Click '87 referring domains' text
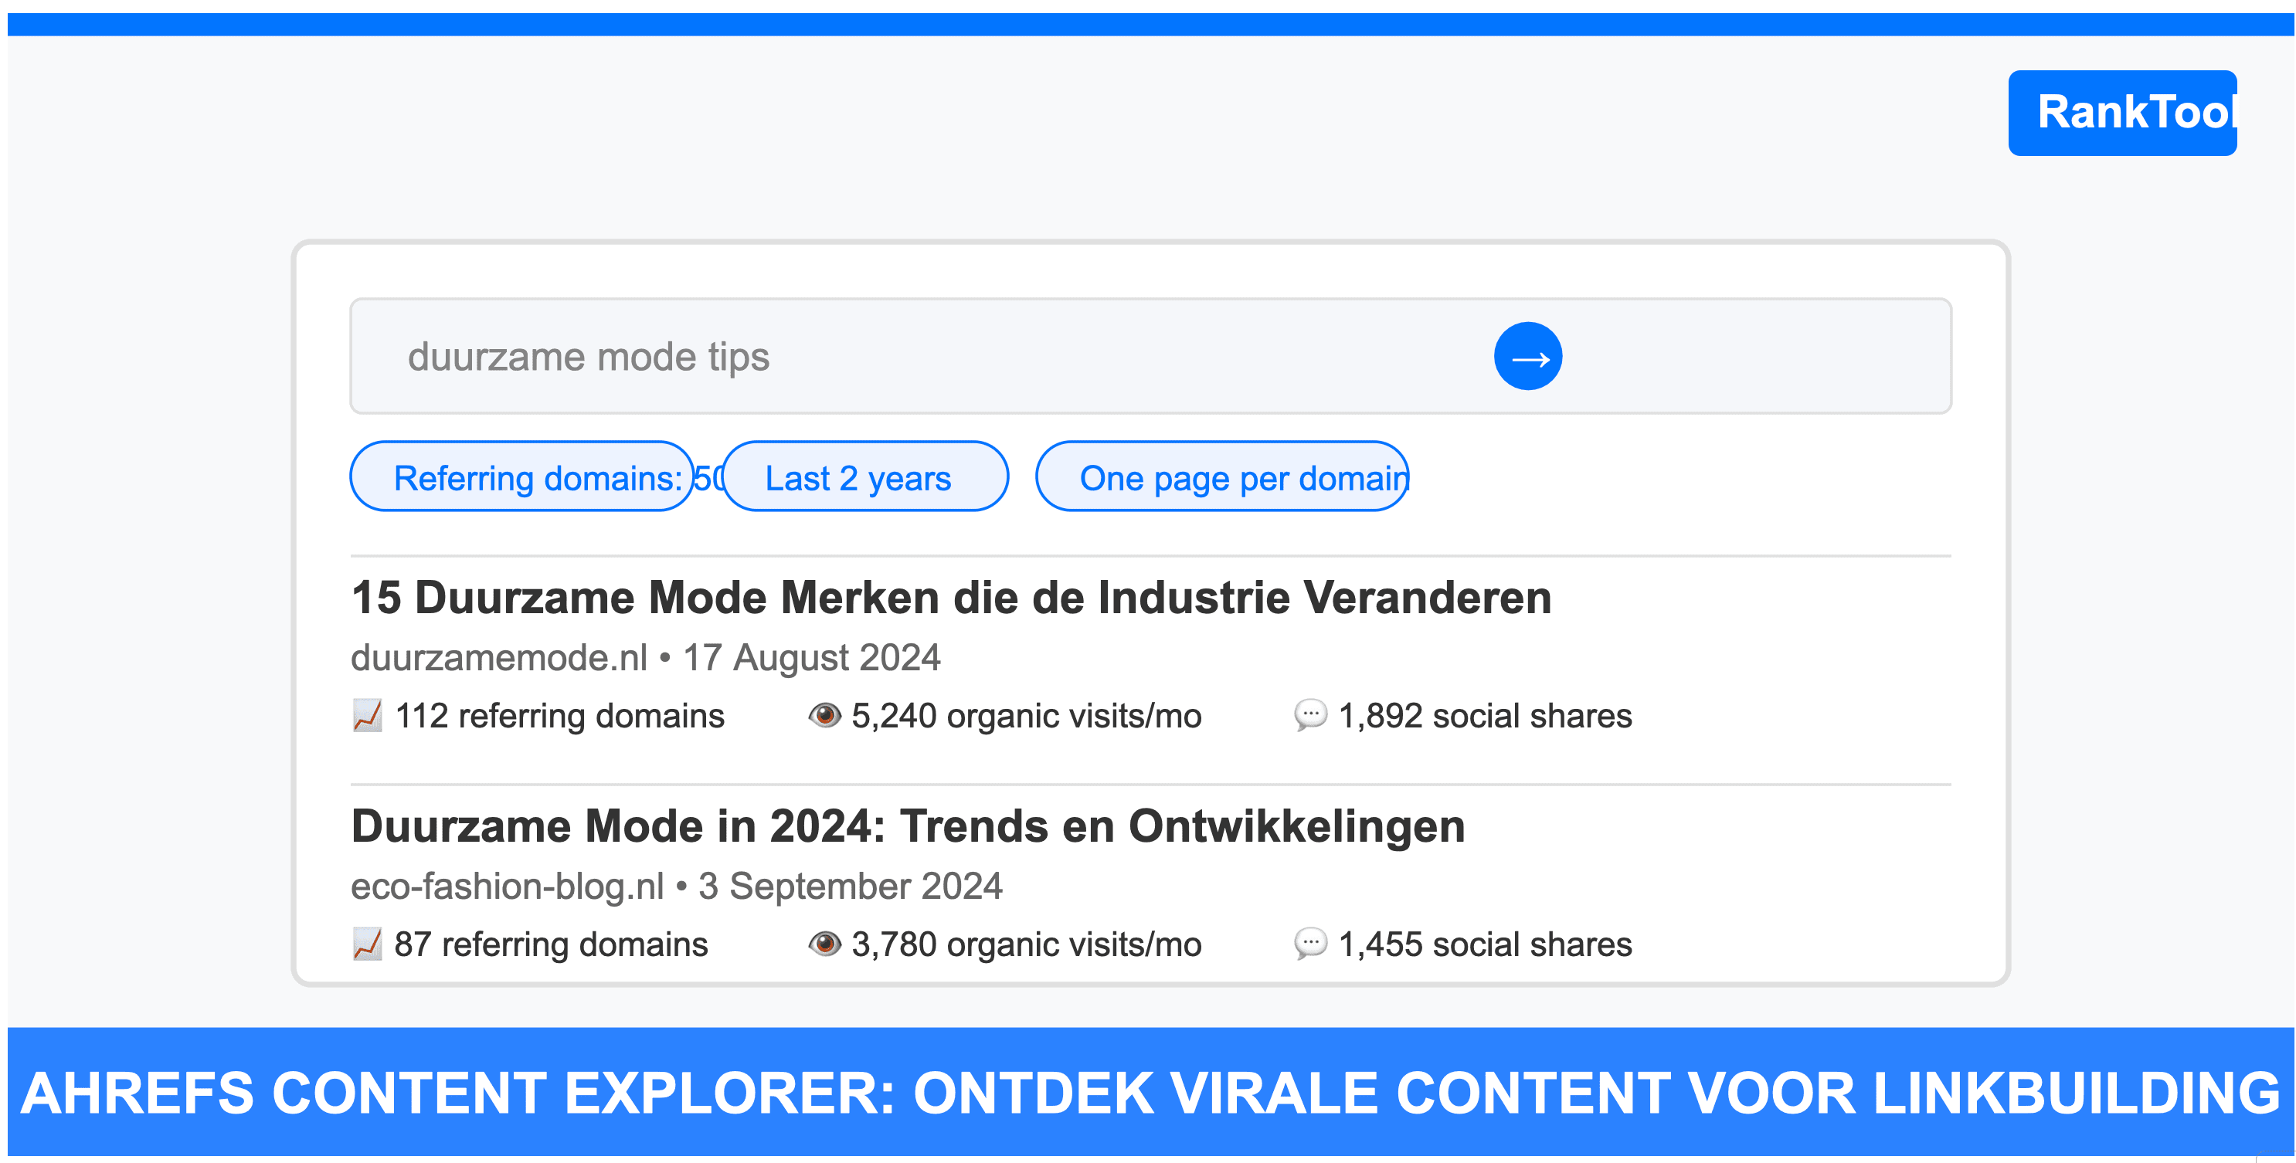This screenshot has width=2296, height=1163. [551, 944]
